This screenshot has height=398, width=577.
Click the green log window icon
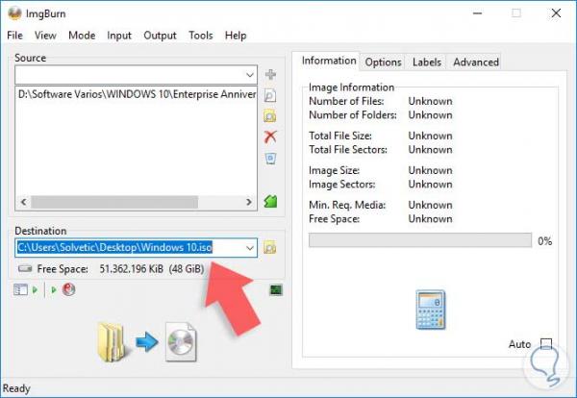coord(276,290)
